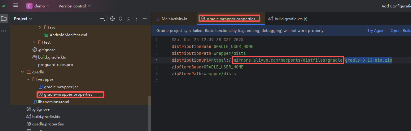The height and width of the screenshot is (131, 411).
Task: Open the main hamburger menu
Action: (16, 6)
